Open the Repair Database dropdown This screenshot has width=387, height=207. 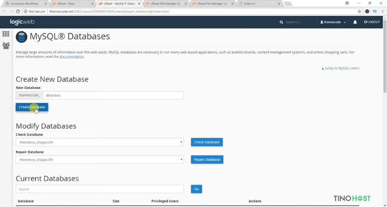coord(100,160)
